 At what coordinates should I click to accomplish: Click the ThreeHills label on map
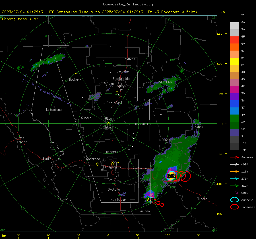(x=143, y=124)
